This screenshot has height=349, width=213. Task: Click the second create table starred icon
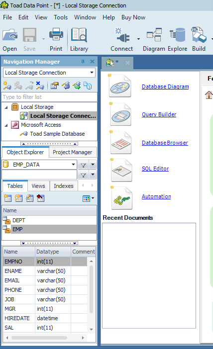tap(18, 198)
